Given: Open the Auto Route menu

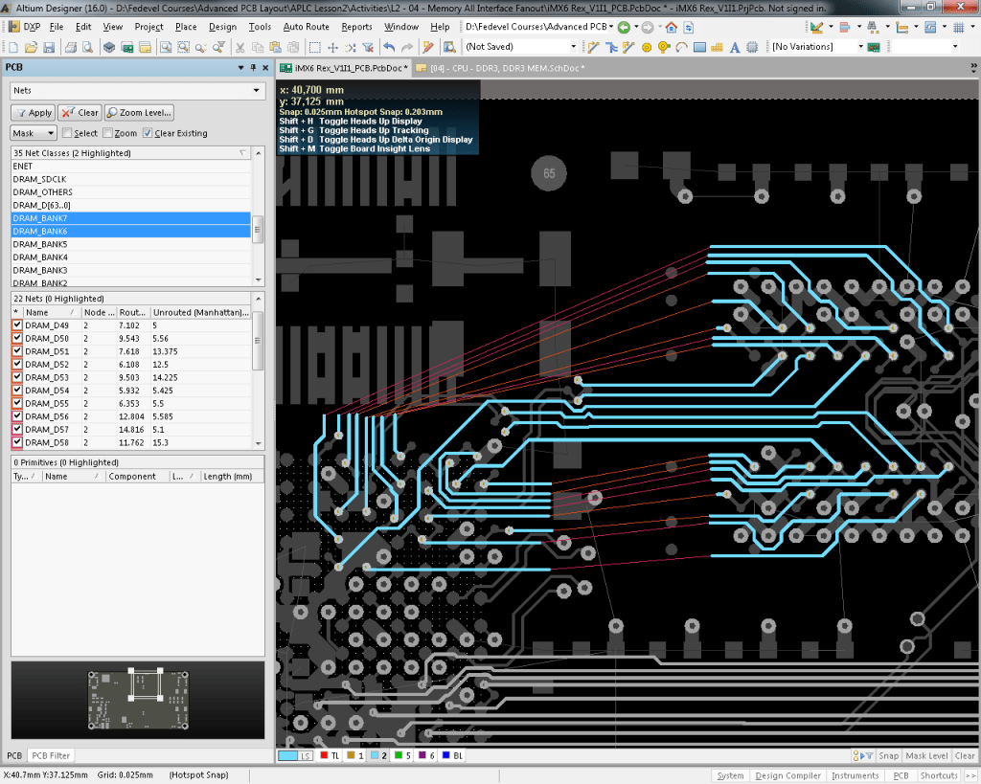Looking at the screenshot, I should [x=306, y=27].
